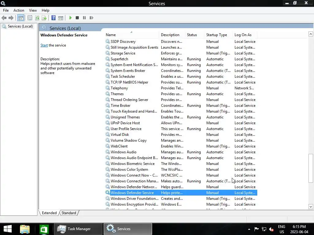Click the Back arrow toolbar icon
This screenshot has width=314, height=235.
point(4,18)
